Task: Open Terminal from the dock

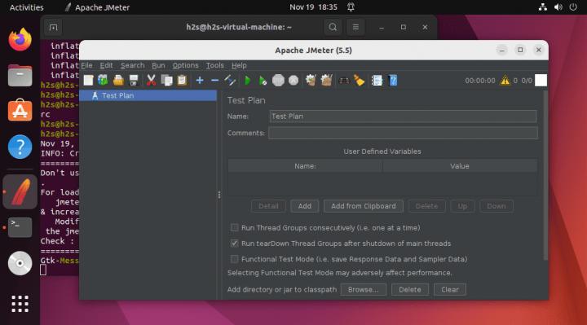Action: [20, 227]
